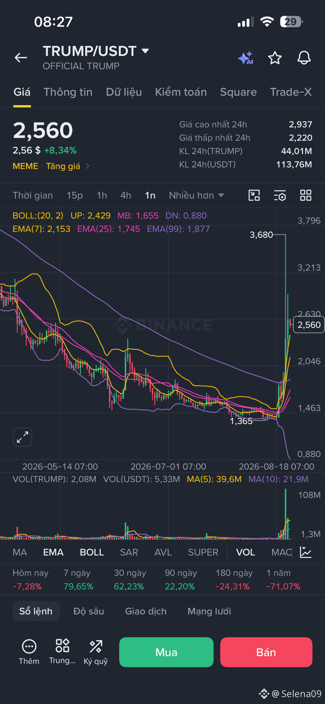The image size is (325, 704).
Task: Tap MA(5): 39,6M volume legend
Action: point(214,479)
